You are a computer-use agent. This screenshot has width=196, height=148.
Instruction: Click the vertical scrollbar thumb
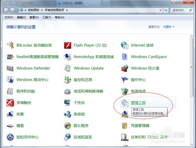[x=192, y=67]
